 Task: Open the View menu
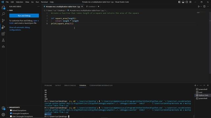[27, 2]
